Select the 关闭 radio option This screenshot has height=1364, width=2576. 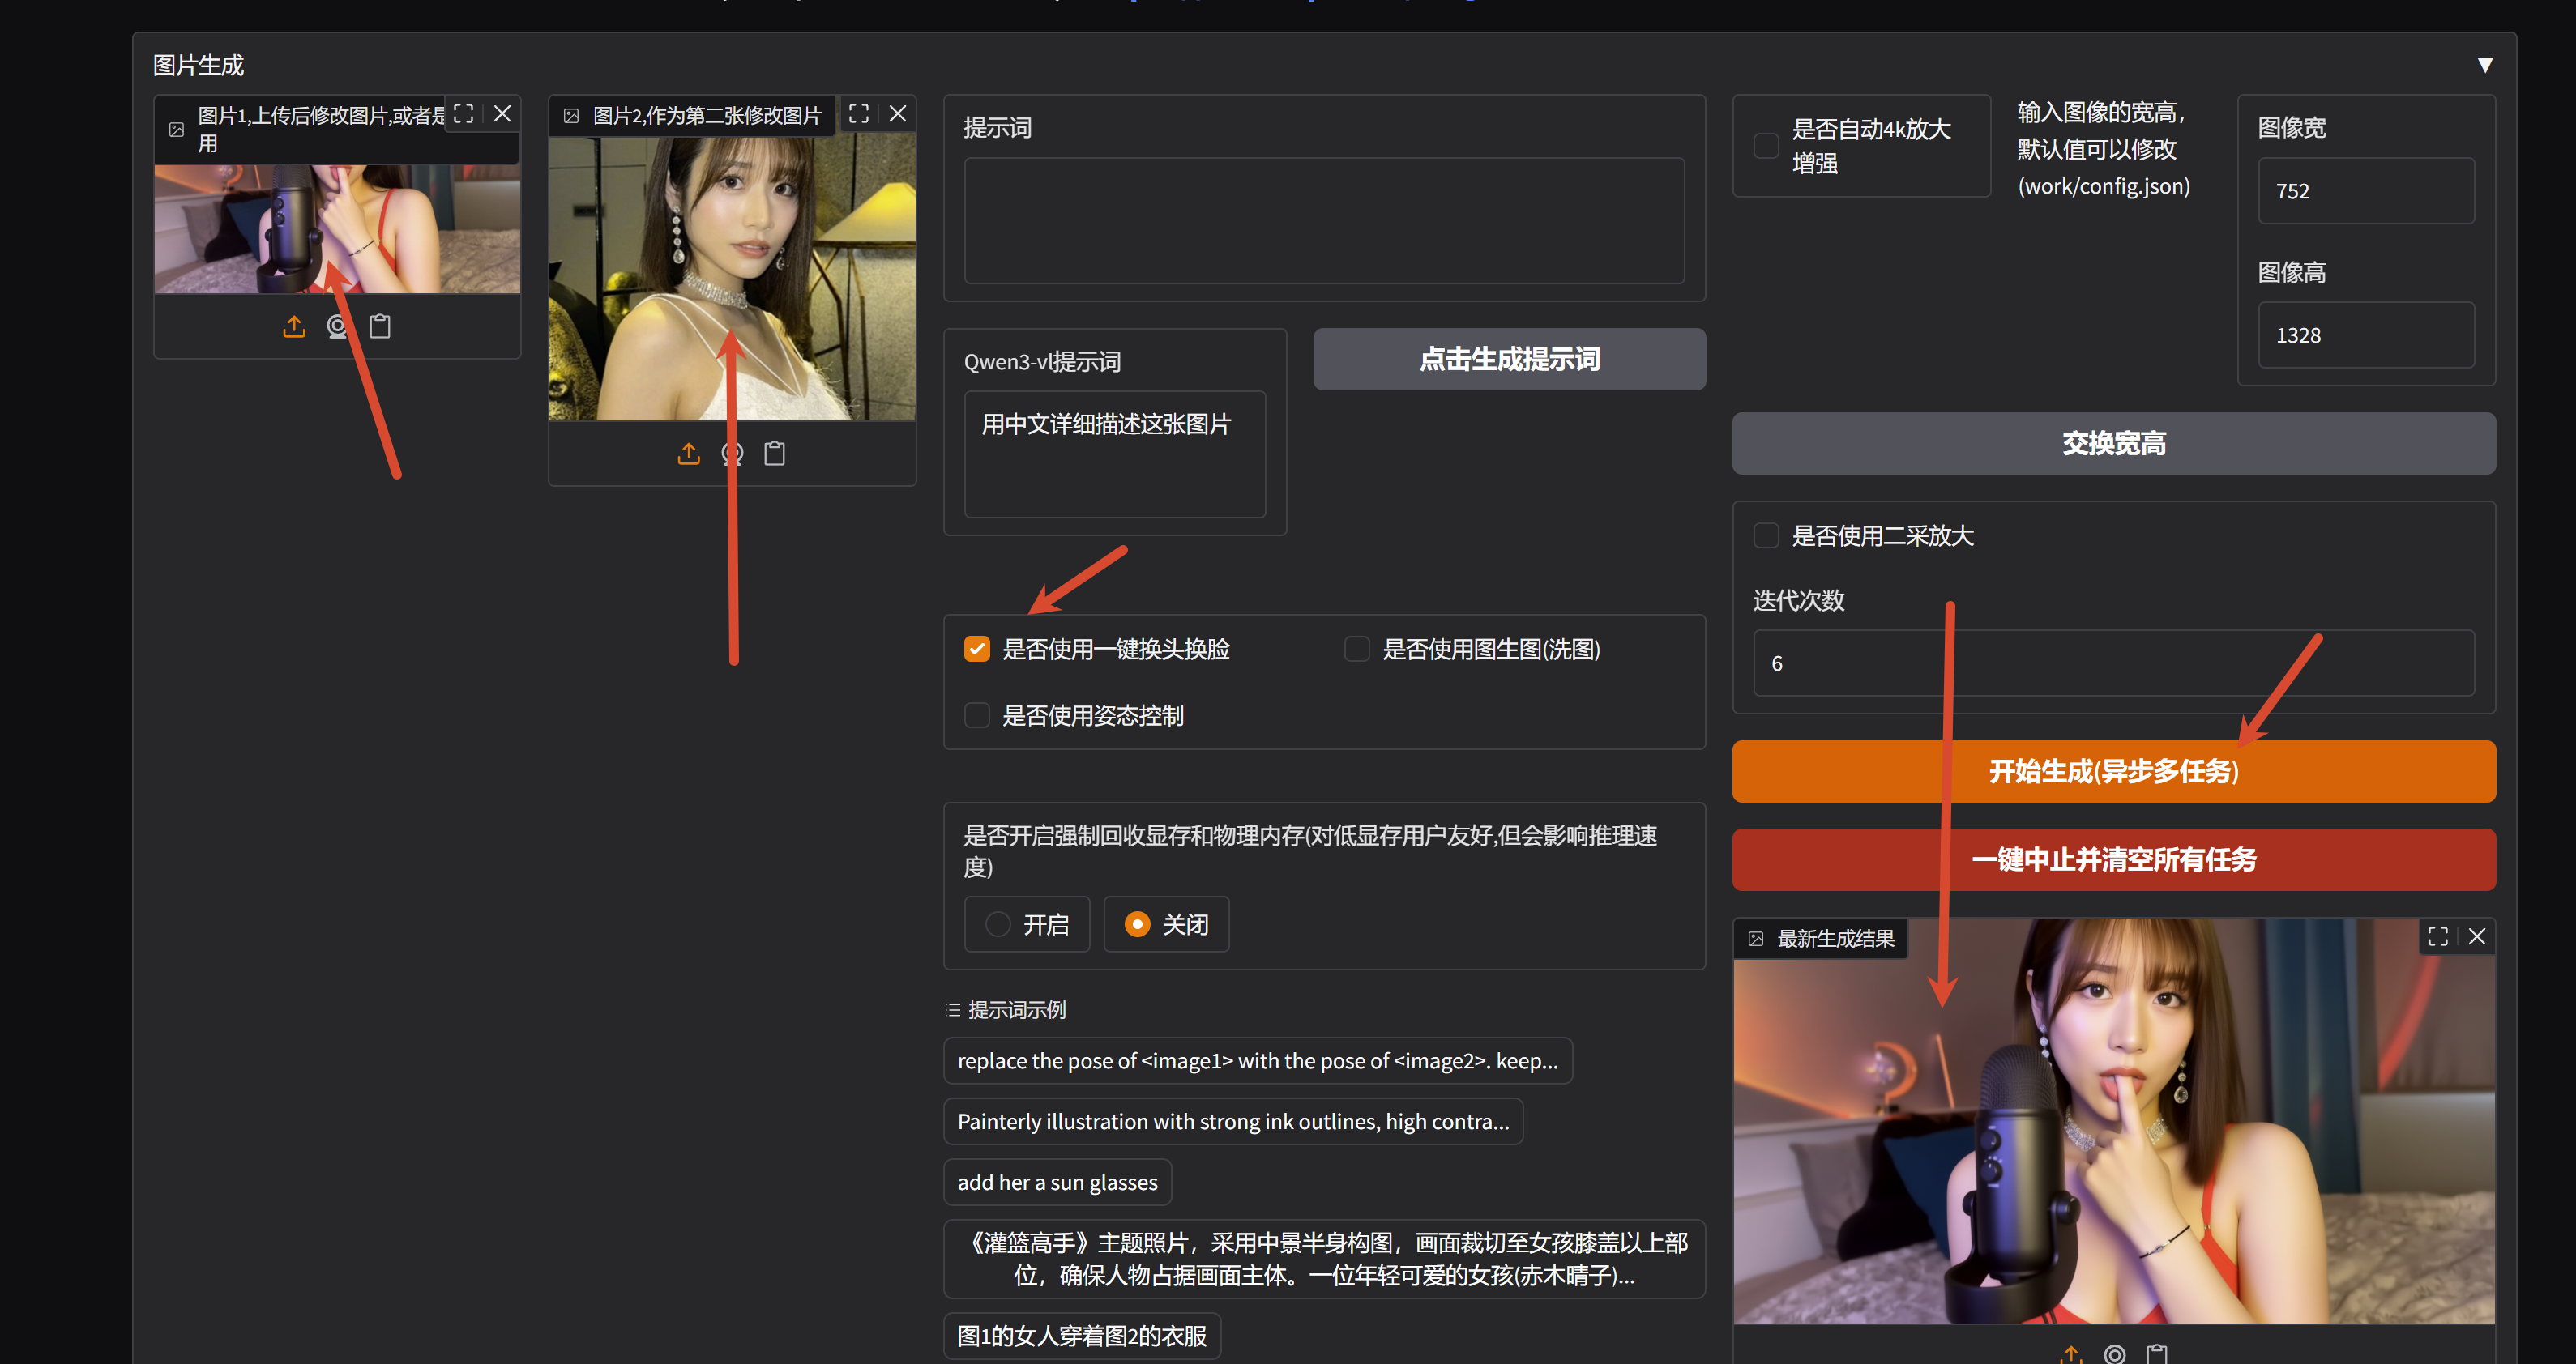[x=1166, y=924]
